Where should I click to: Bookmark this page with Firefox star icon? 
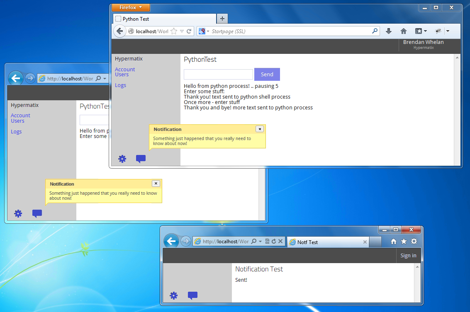173,31
